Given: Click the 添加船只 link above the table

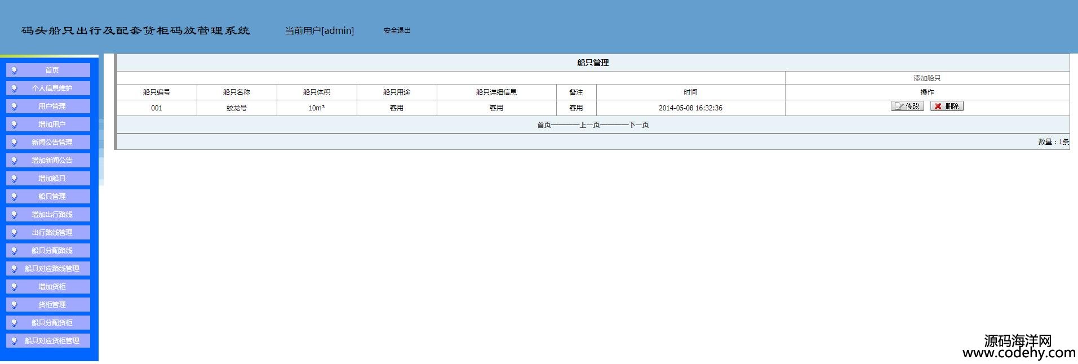Looking at the screenshot, I should pyautogui.click(x=926, y=78).
